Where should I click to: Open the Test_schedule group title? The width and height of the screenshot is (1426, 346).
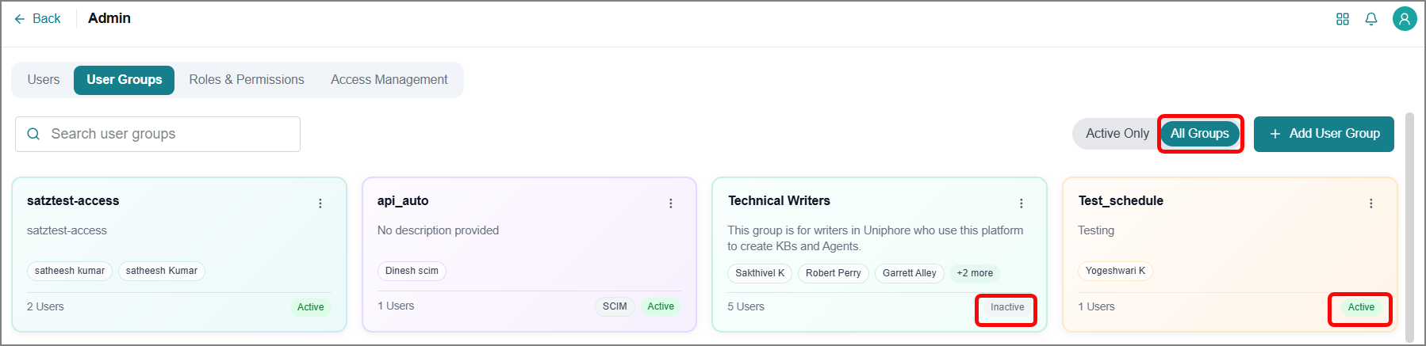1121,201
